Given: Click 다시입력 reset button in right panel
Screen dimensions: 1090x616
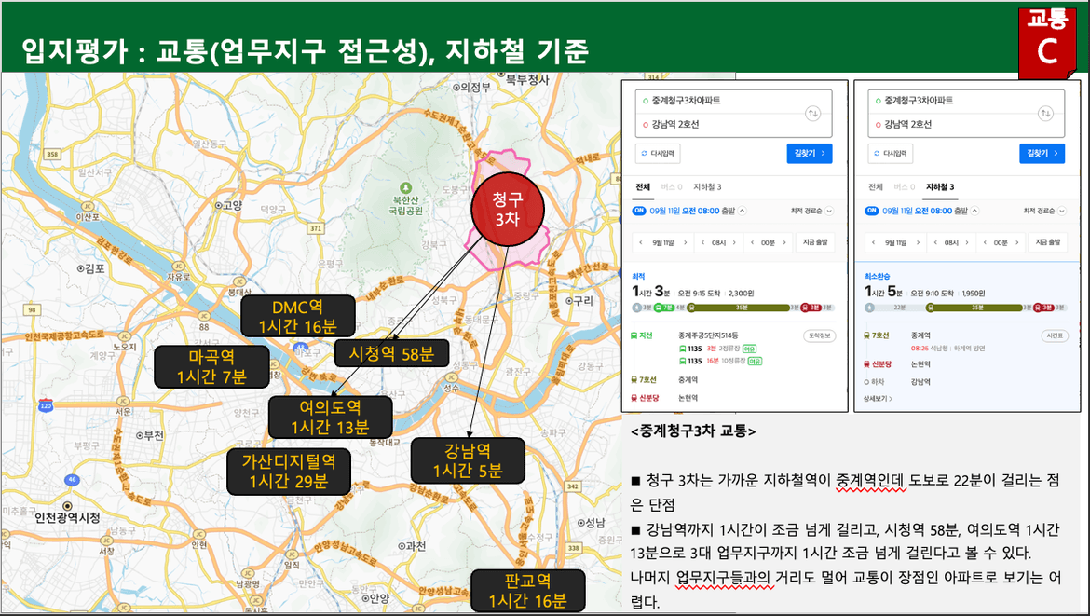Looking at the screenshot, I should click(x=891, y=153).
